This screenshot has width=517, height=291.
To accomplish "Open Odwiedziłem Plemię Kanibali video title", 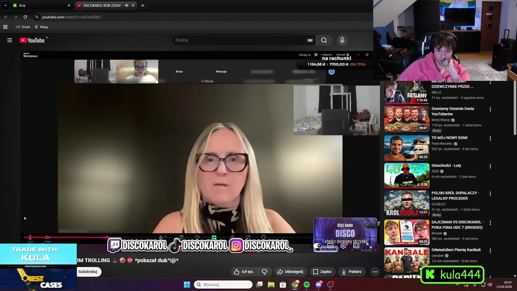I will point(456,250).
